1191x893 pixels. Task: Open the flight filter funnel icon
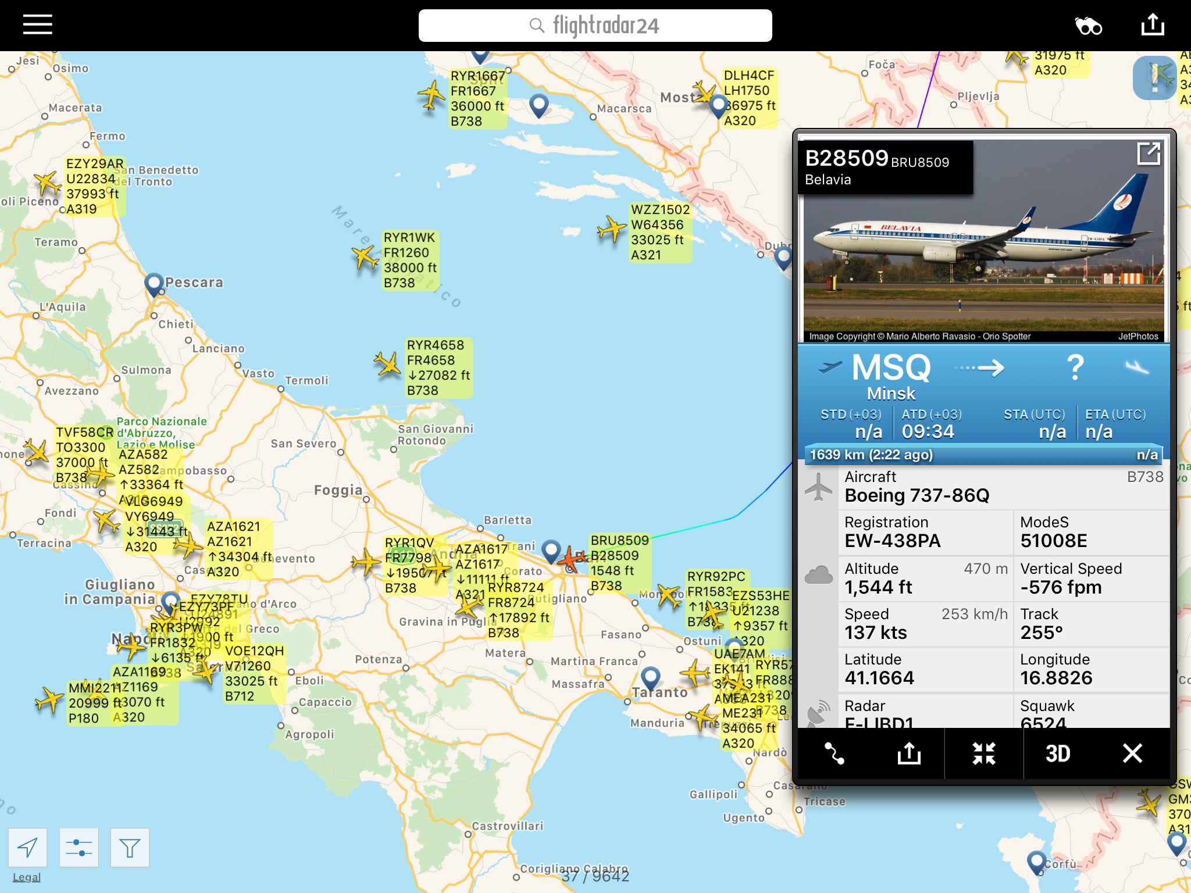tap(130, 848)
